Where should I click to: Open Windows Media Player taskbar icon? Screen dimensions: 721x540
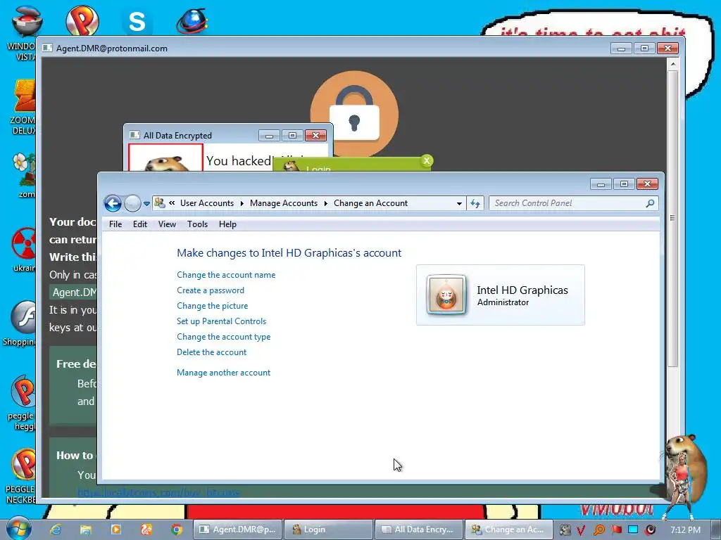tap(116, 529)
